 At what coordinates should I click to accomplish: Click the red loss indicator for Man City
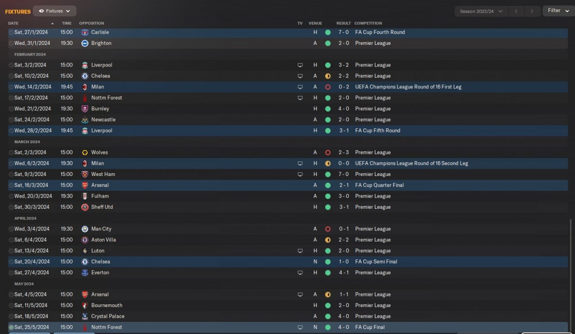[328, 229]
